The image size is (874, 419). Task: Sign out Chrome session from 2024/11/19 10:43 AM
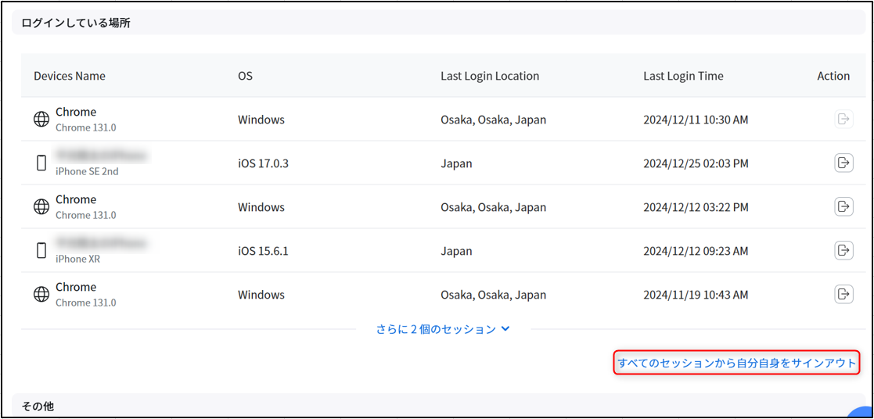(843, 295)
